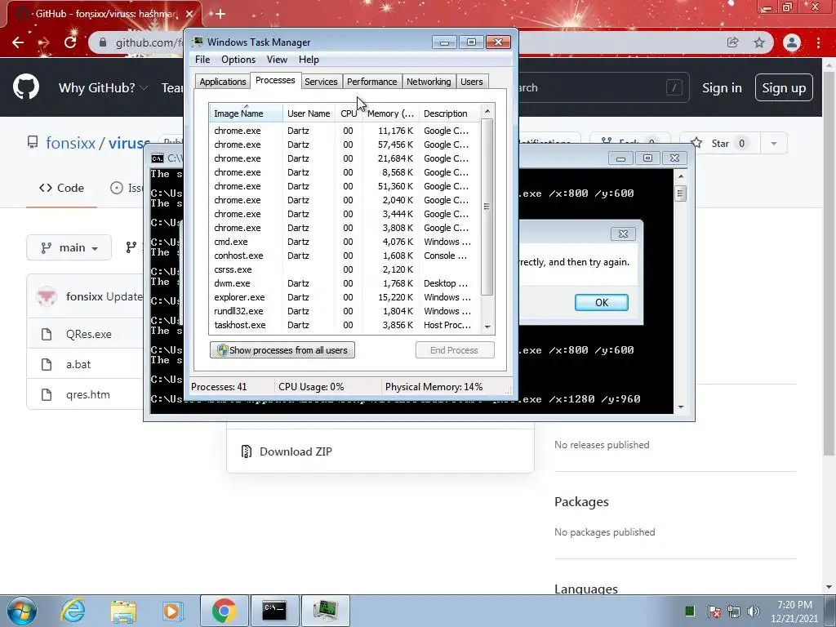This screenshot has width=836, height=627.
Task: Open dropdown arrow next to Star
Action: point(774,143)
